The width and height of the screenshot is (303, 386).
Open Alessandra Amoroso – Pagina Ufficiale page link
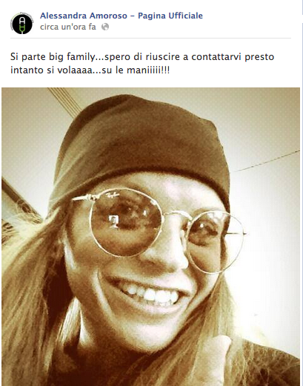121,16
